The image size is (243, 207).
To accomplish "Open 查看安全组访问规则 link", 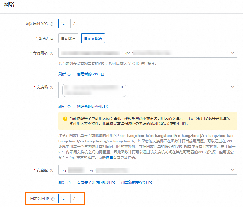I will coord(93,183).
